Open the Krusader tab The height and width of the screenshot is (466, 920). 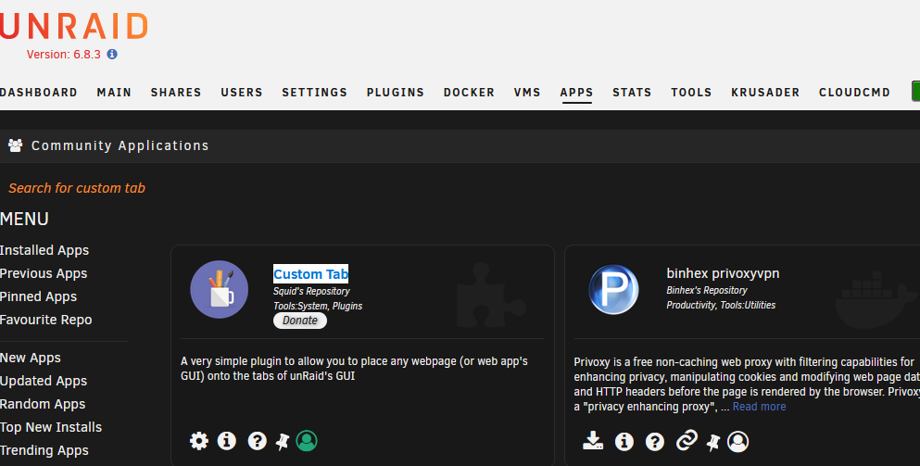[765, 92]
